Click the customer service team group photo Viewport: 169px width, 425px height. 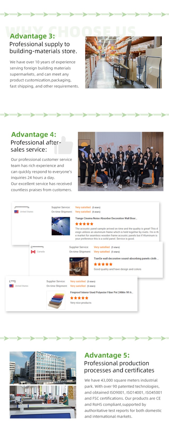121,161
